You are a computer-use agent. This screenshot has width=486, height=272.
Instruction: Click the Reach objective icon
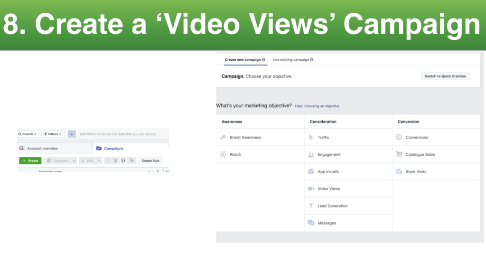click(x=223, y=154)
